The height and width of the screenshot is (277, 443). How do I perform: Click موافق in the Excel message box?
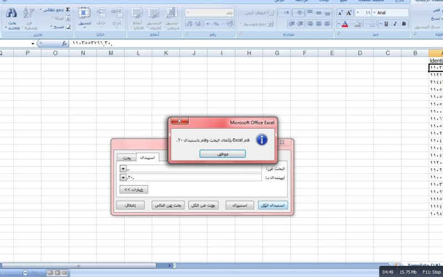click(223, 154)
